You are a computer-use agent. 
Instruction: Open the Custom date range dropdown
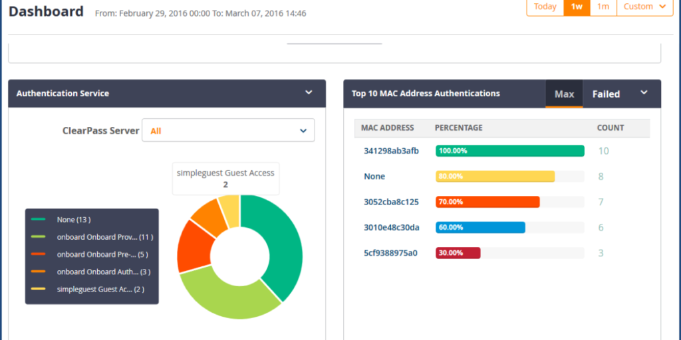645,7
